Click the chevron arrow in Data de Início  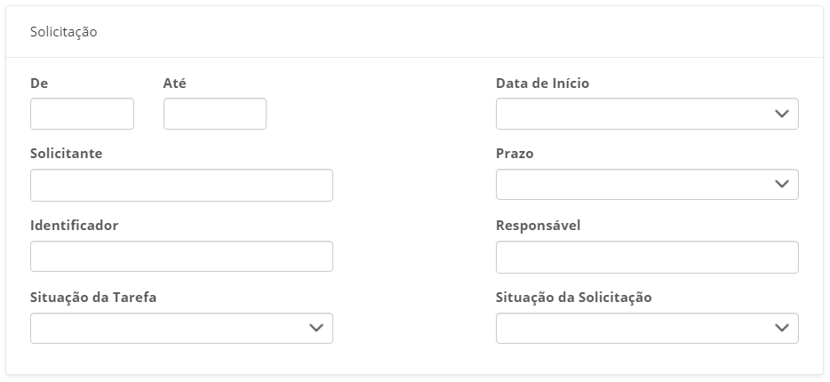[781, 114]
